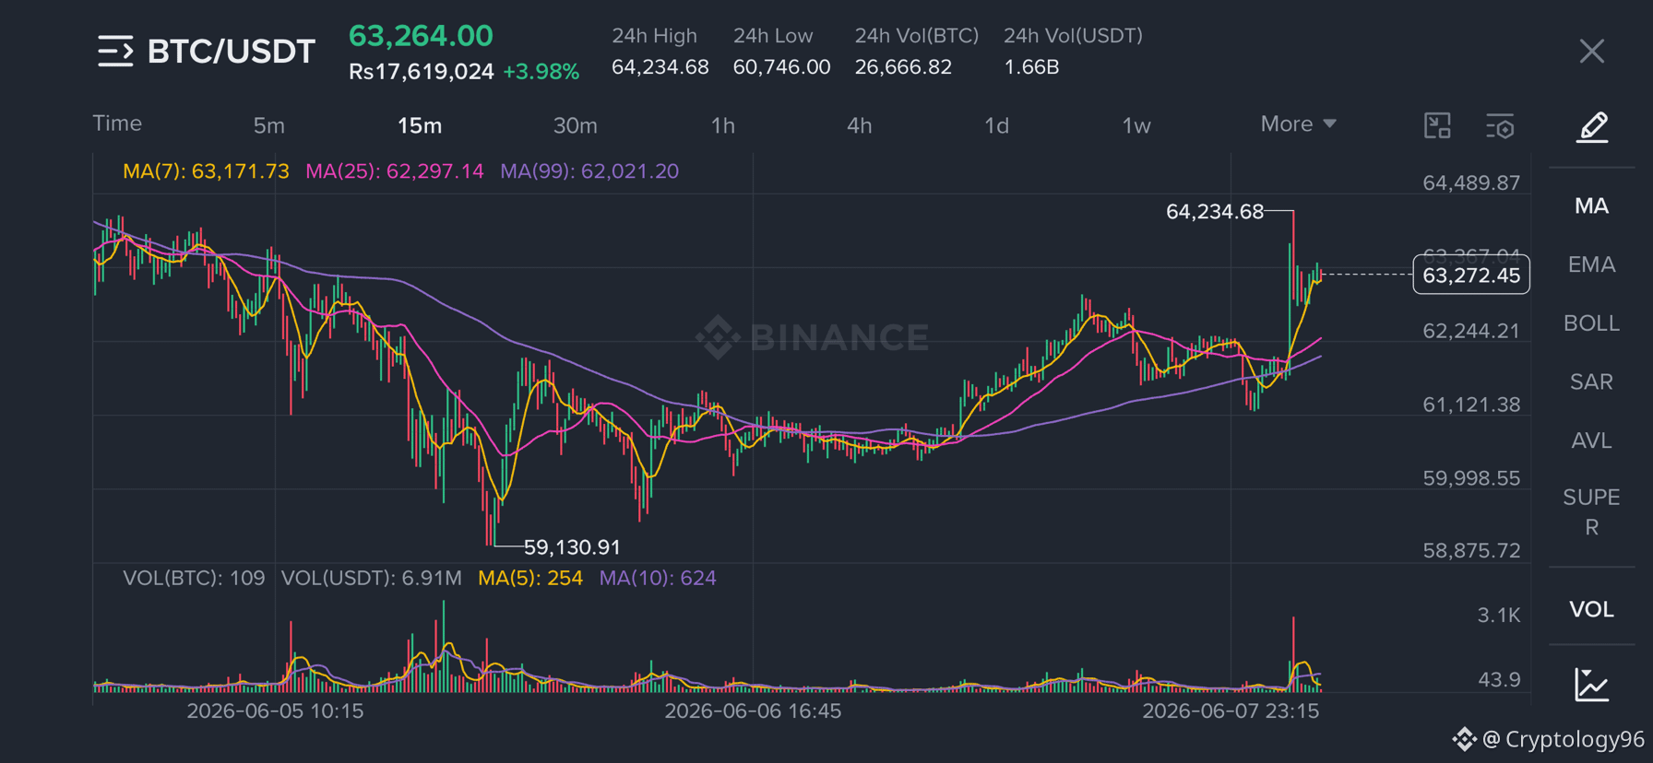The height and width of the screenshot is (763, 1653).
Task: Click the MA(7): 63,171.73 label
Action: point(206,171)
